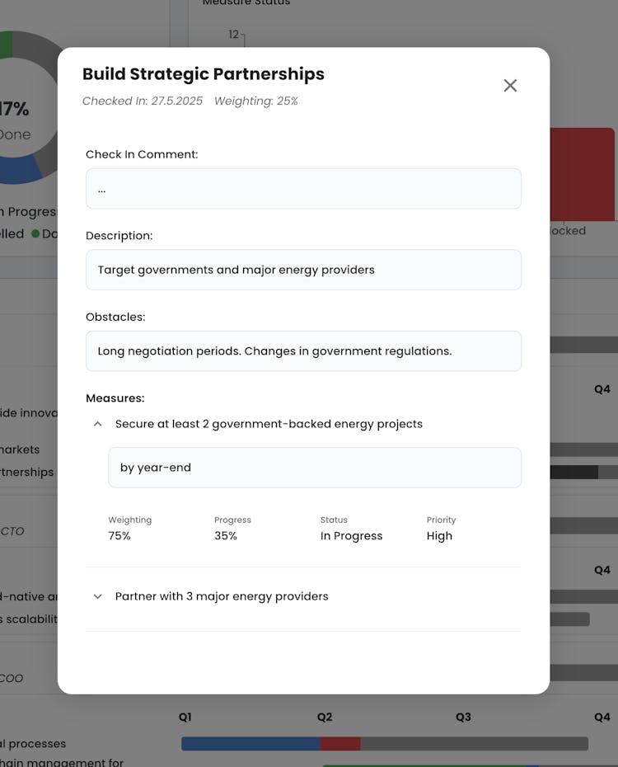Expand the 'Partner with 3 major energy providers' chevron
Screen dimensions: 618x767
tap(98, 596)
